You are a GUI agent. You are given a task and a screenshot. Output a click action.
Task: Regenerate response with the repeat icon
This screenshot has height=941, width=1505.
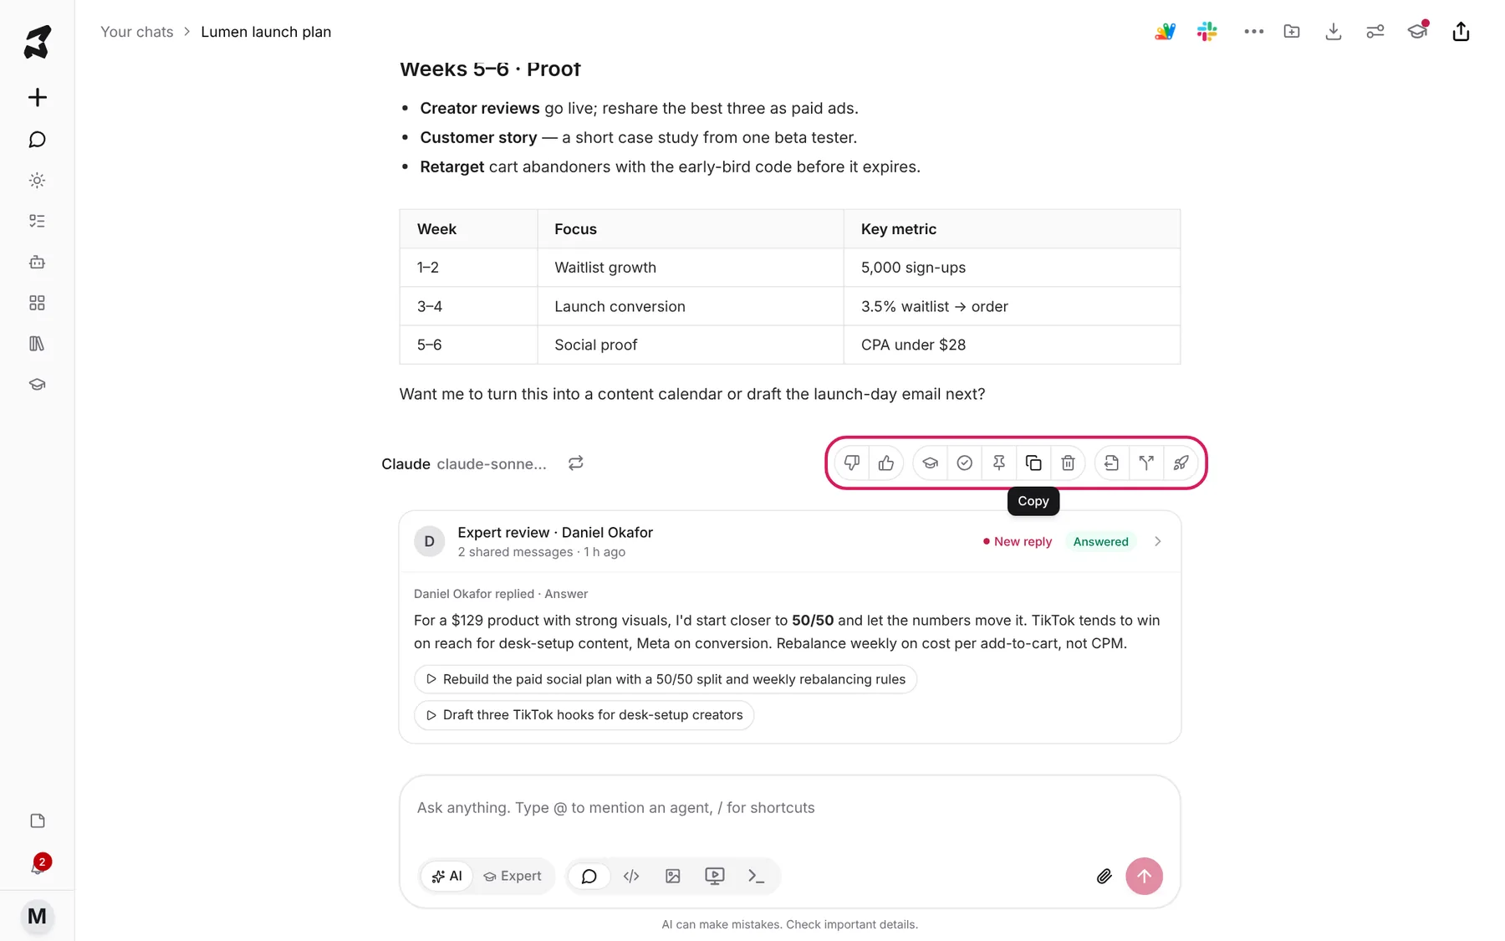tap(575, 463)
